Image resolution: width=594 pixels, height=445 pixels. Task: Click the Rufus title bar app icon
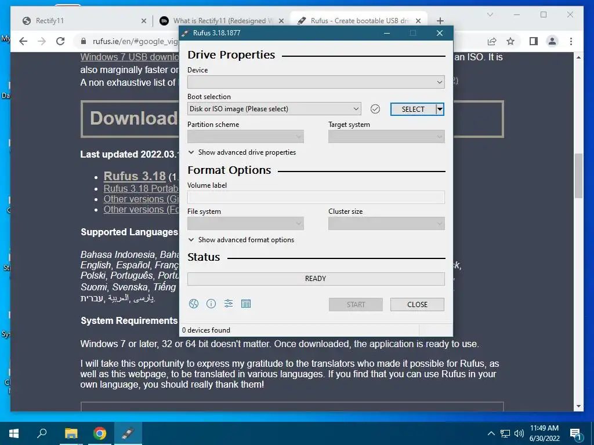(x=185, y=33)
